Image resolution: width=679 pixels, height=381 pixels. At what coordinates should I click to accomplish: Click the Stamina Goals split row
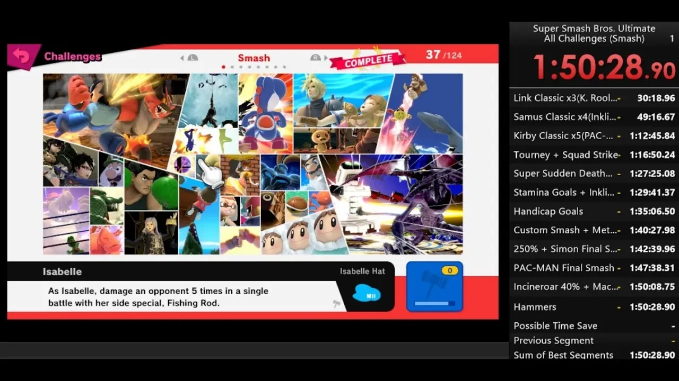click(594, 192)
